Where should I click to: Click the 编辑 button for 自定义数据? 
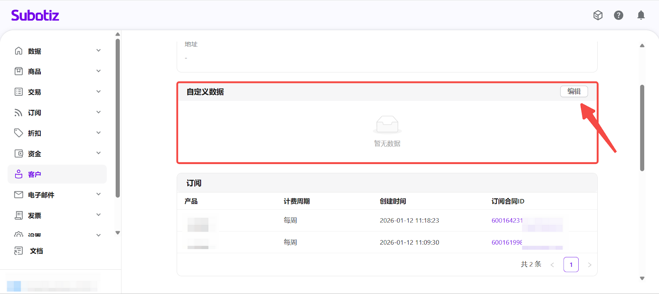(x=574, y=91)
